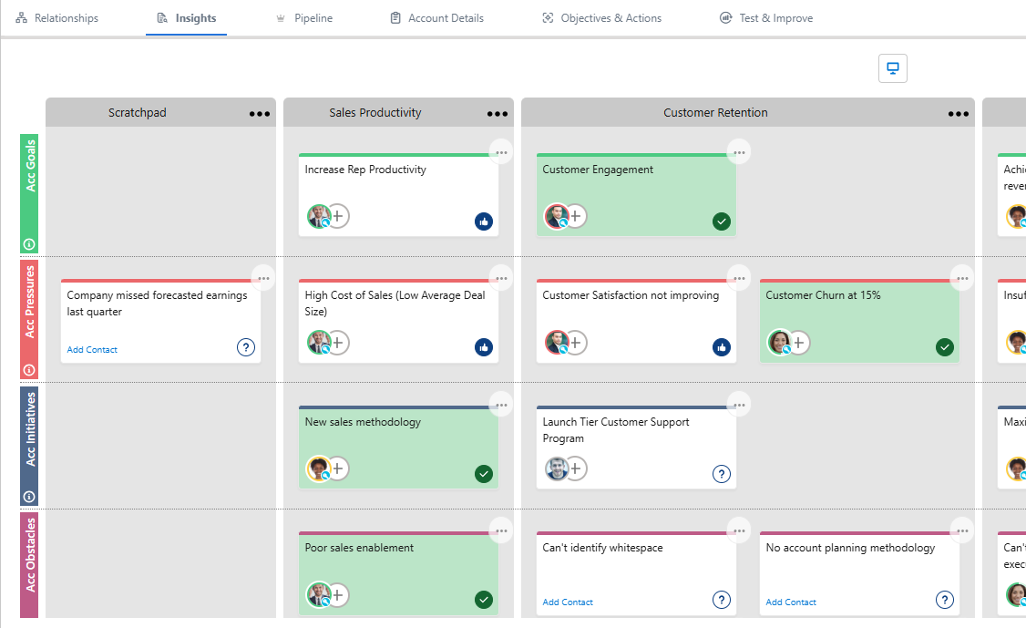Click info icon under Acc Pressures row label
Screen dimensions: 1026x628
coord(29,370)
